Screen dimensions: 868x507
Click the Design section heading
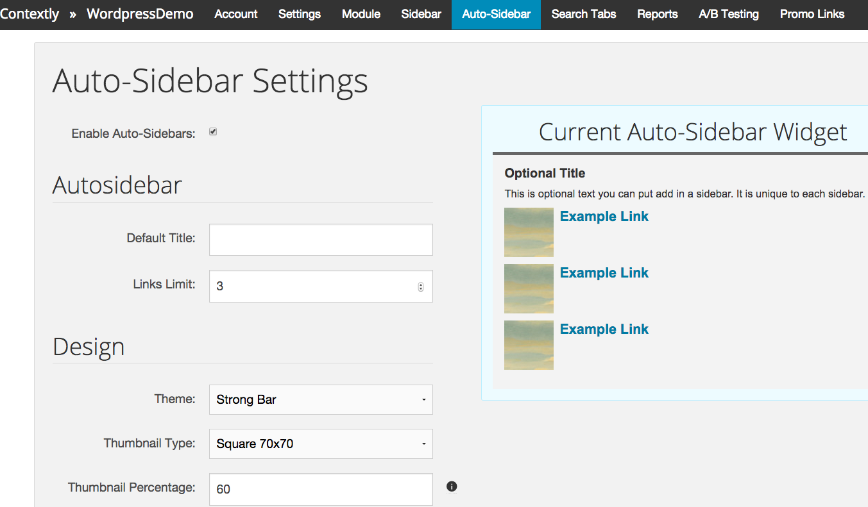89,347
